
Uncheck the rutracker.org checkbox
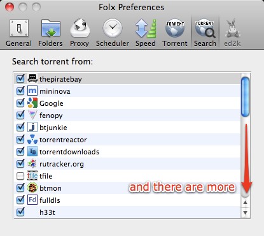point(20,164)
